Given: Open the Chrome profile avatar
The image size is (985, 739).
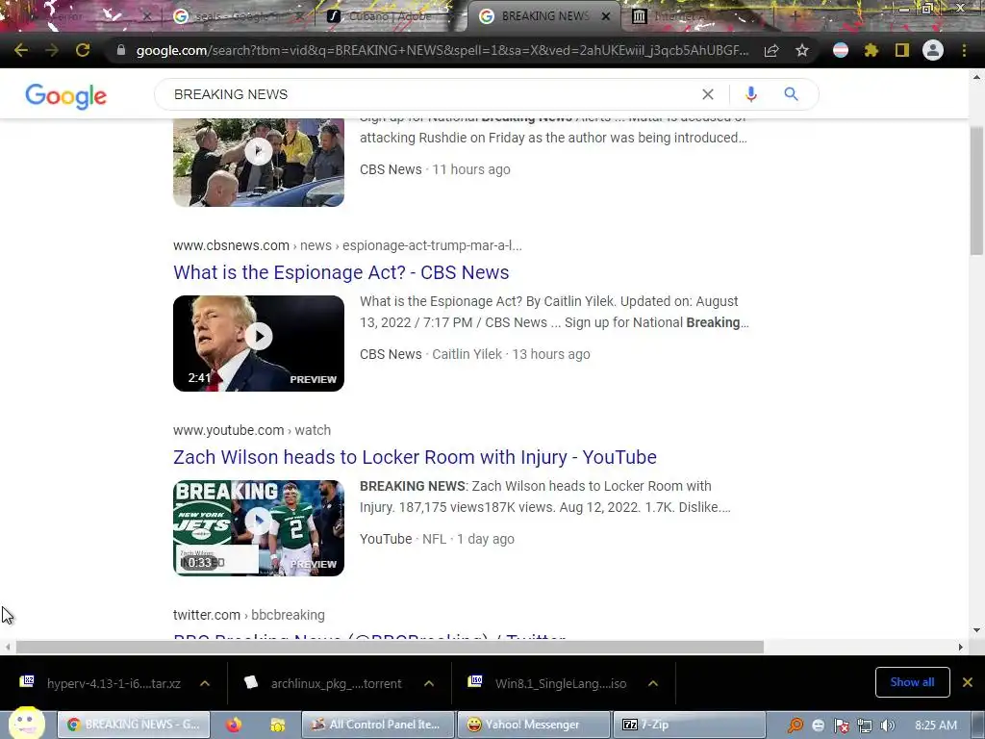Looking at the screenshot, I should pyautogui.click(x=933, y=50).
